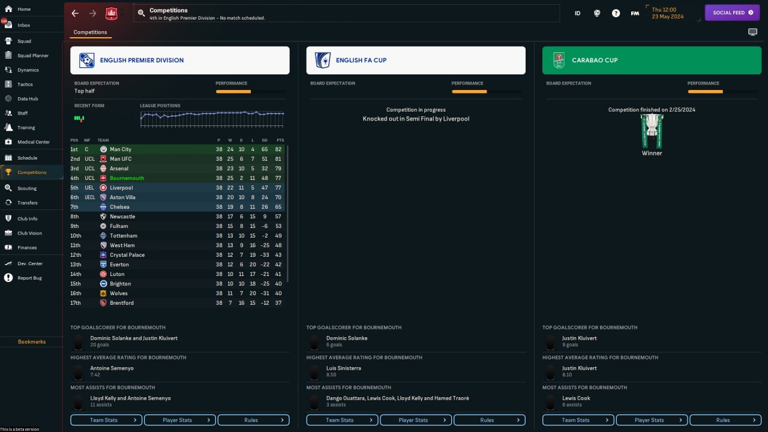Image resolution: width=768 pixels, height=432 pixels.
Task: Click the ID icon in the top bar
Action: [x=578, y=13]
